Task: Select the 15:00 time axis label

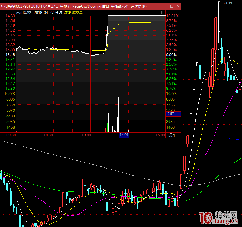Action: (x=160, y=135)
